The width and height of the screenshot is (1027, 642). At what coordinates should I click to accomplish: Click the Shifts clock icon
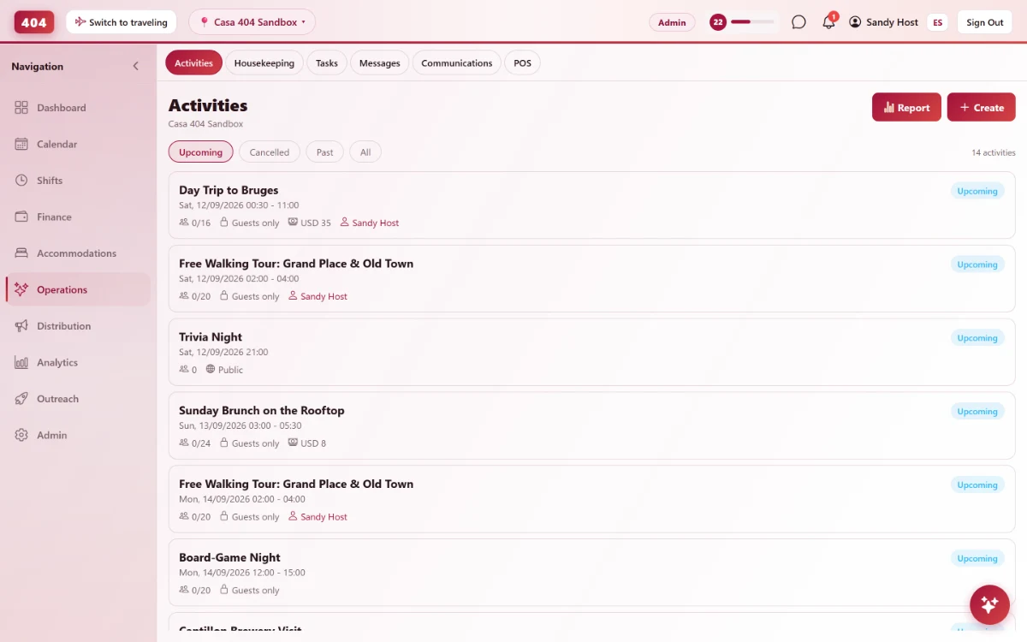pos(21,181)
